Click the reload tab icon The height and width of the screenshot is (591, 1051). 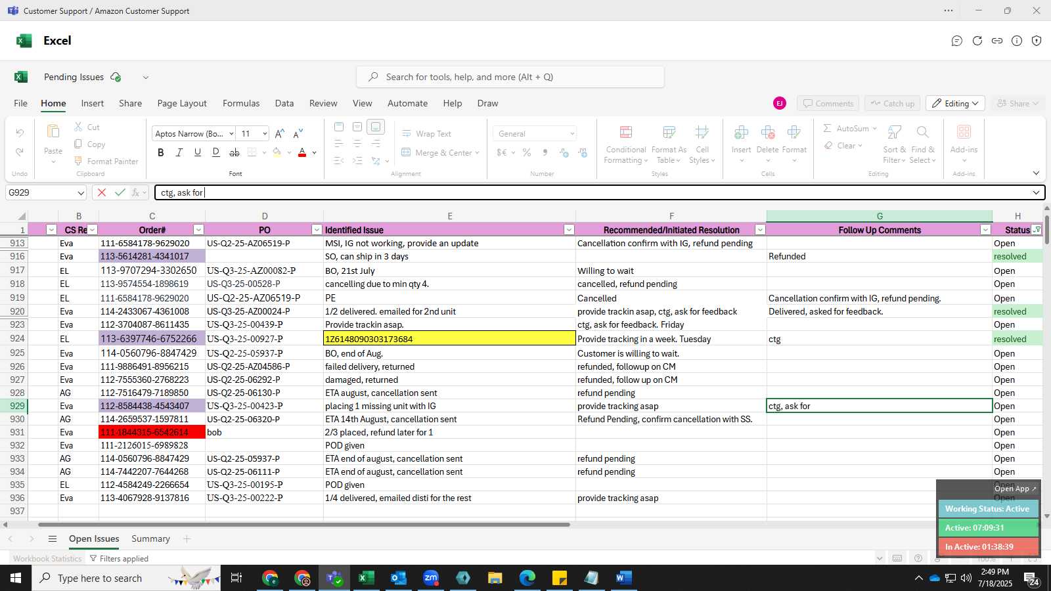(977, 41)
